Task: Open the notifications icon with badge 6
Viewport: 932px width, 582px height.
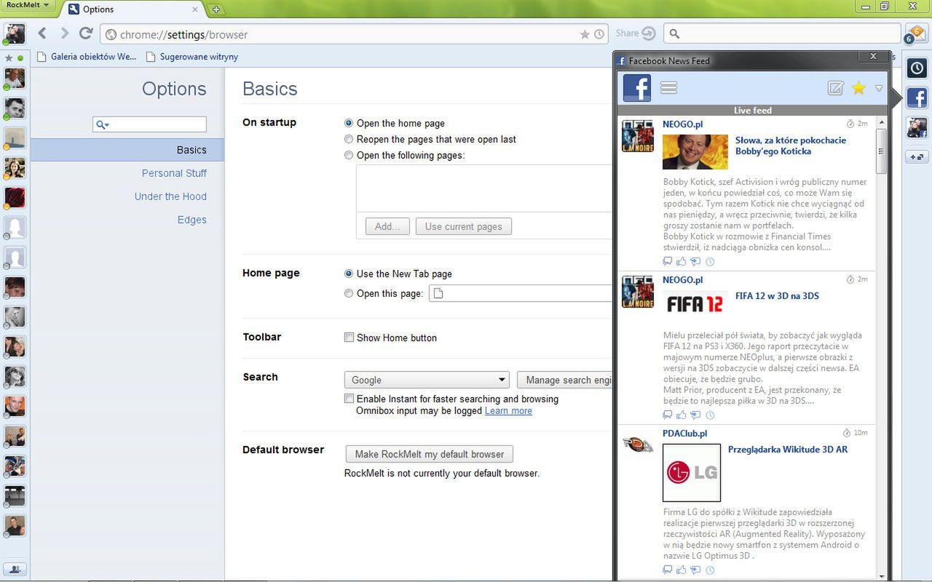Action: pyautogui.click(x=915, y=34)
